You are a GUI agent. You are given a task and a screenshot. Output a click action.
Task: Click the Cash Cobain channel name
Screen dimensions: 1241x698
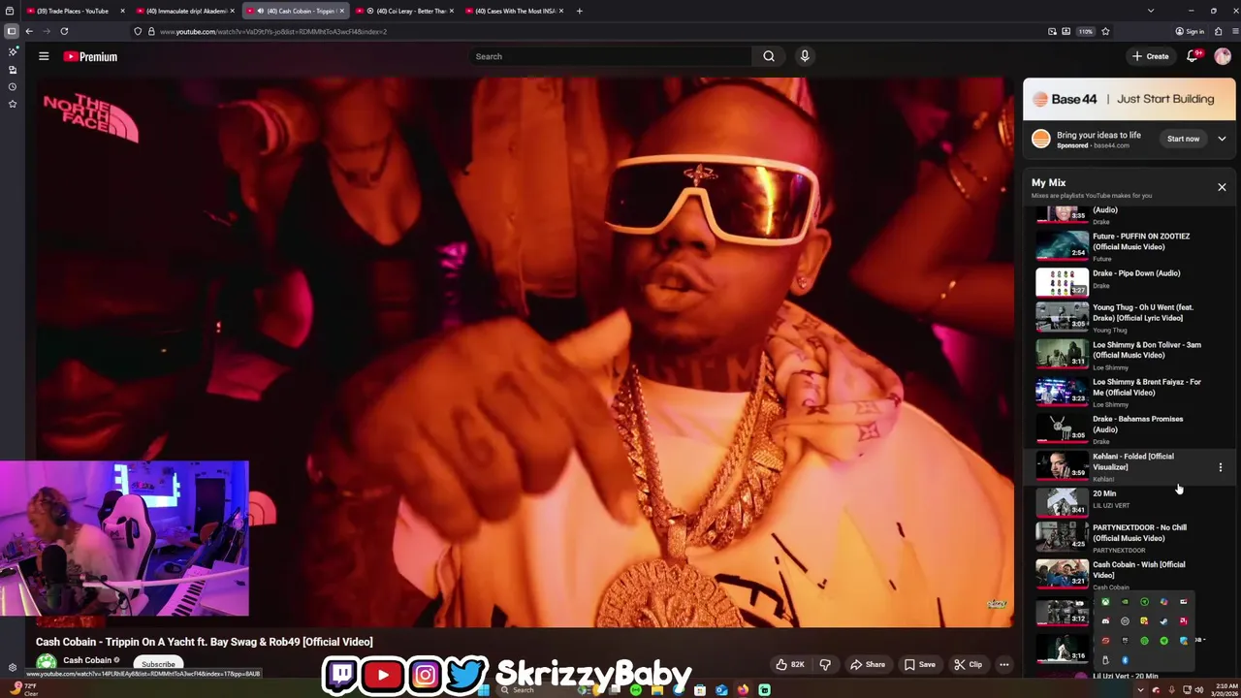(x=87, y=660)
